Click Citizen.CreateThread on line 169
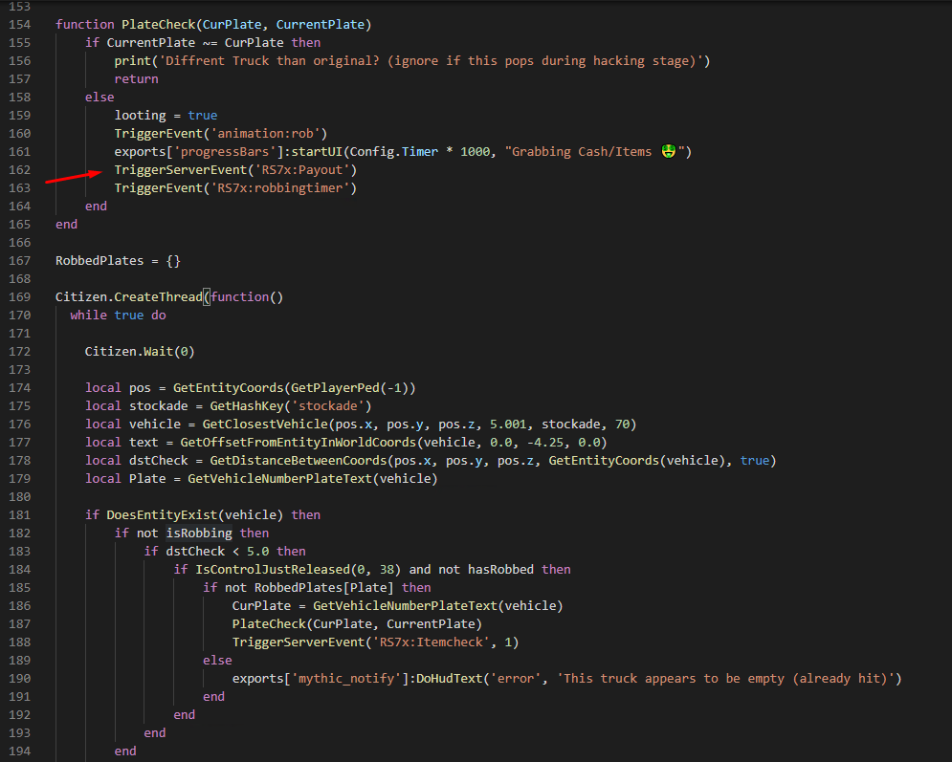 click(129, 296)
